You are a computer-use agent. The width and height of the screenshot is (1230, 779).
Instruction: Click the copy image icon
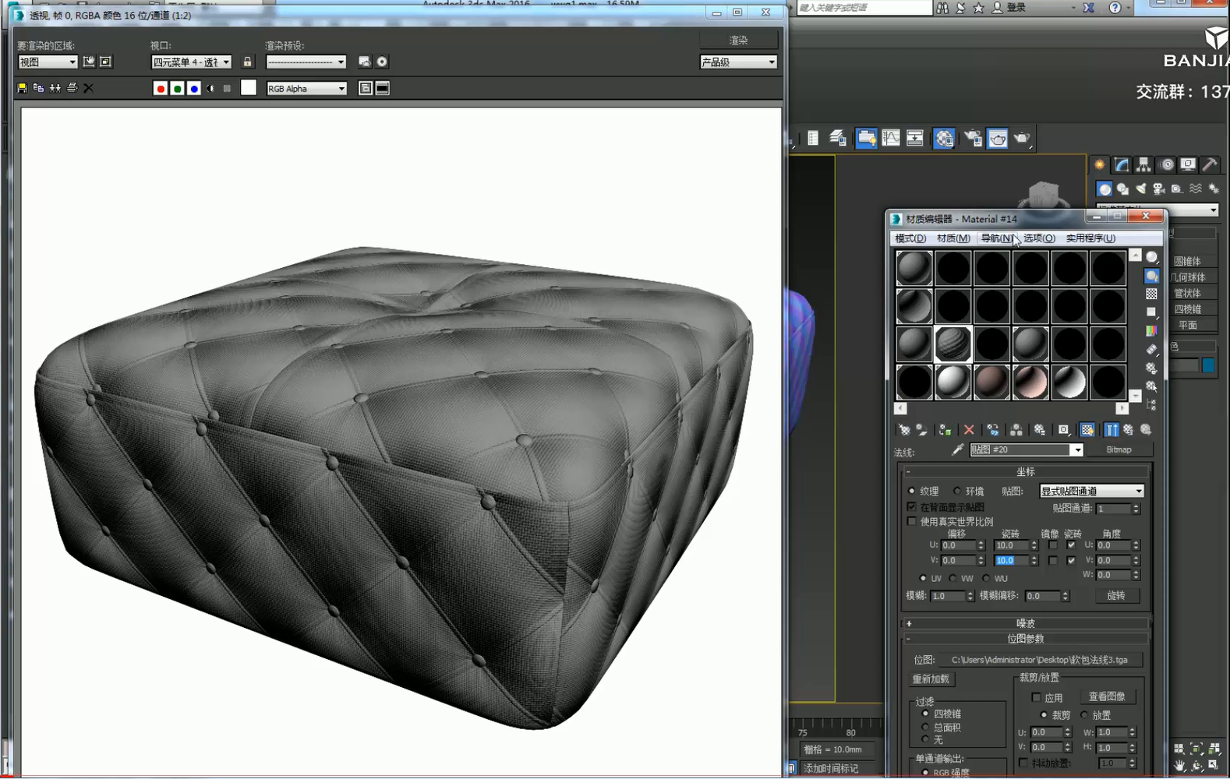38,88
